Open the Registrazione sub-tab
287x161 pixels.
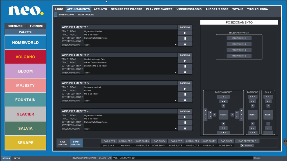click(x=86, y=15)
